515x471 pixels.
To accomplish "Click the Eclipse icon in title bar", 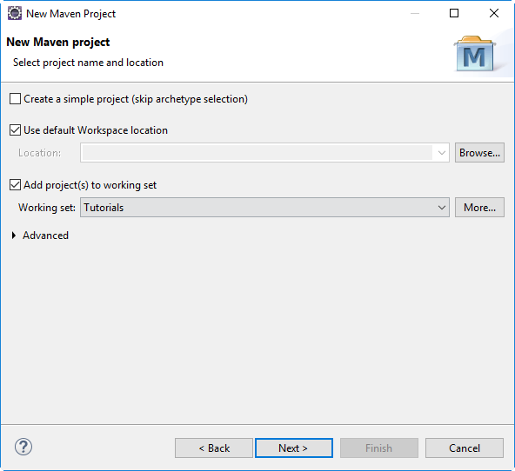I will 15,13.
